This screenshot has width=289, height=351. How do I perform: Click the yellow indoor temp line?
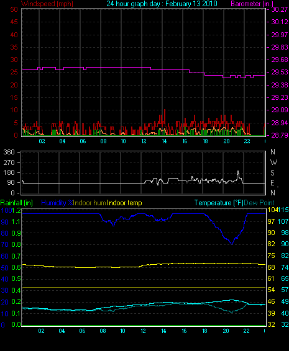(x=144, y=265)
